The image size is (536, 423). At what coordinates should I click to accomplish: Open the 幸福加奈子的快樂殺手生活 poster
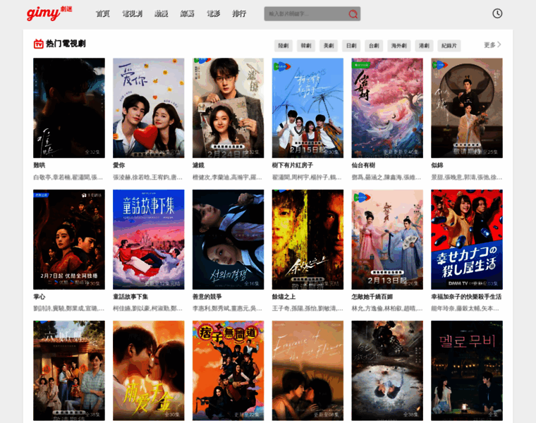(467, 240)
